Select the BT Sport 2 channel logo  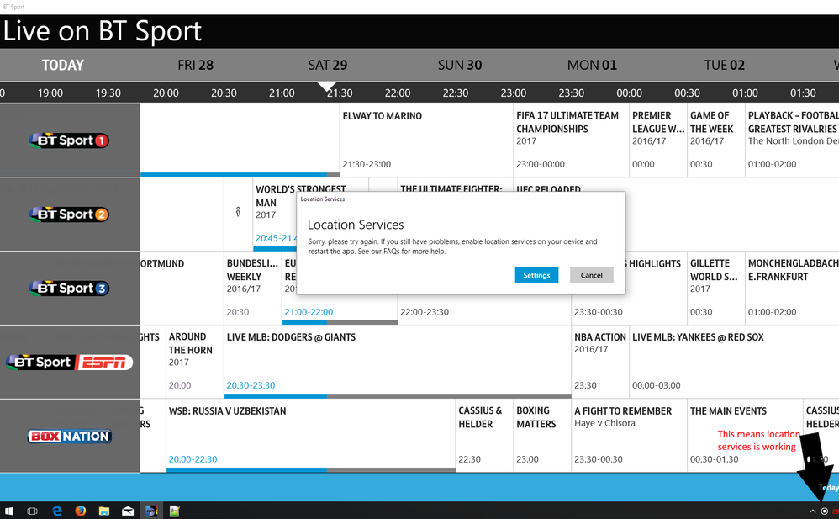70,214
